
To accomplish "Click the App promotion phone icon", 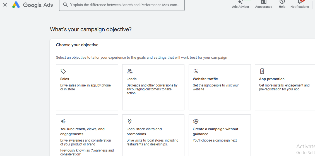I will click(262, 71).
